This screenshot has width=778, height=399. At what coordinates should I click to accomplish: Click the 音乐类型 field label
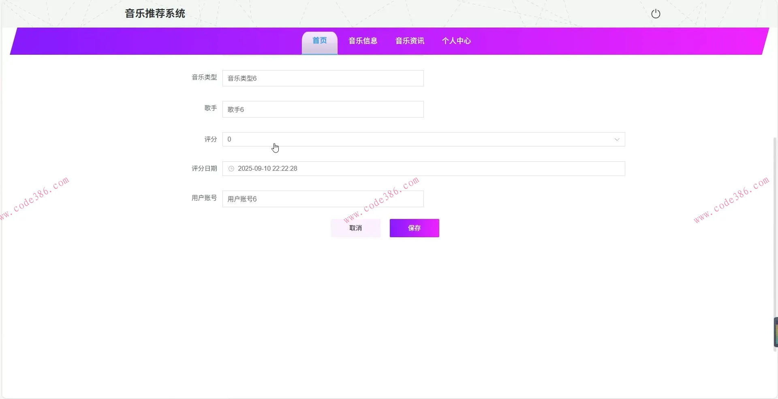click(204, 77)
